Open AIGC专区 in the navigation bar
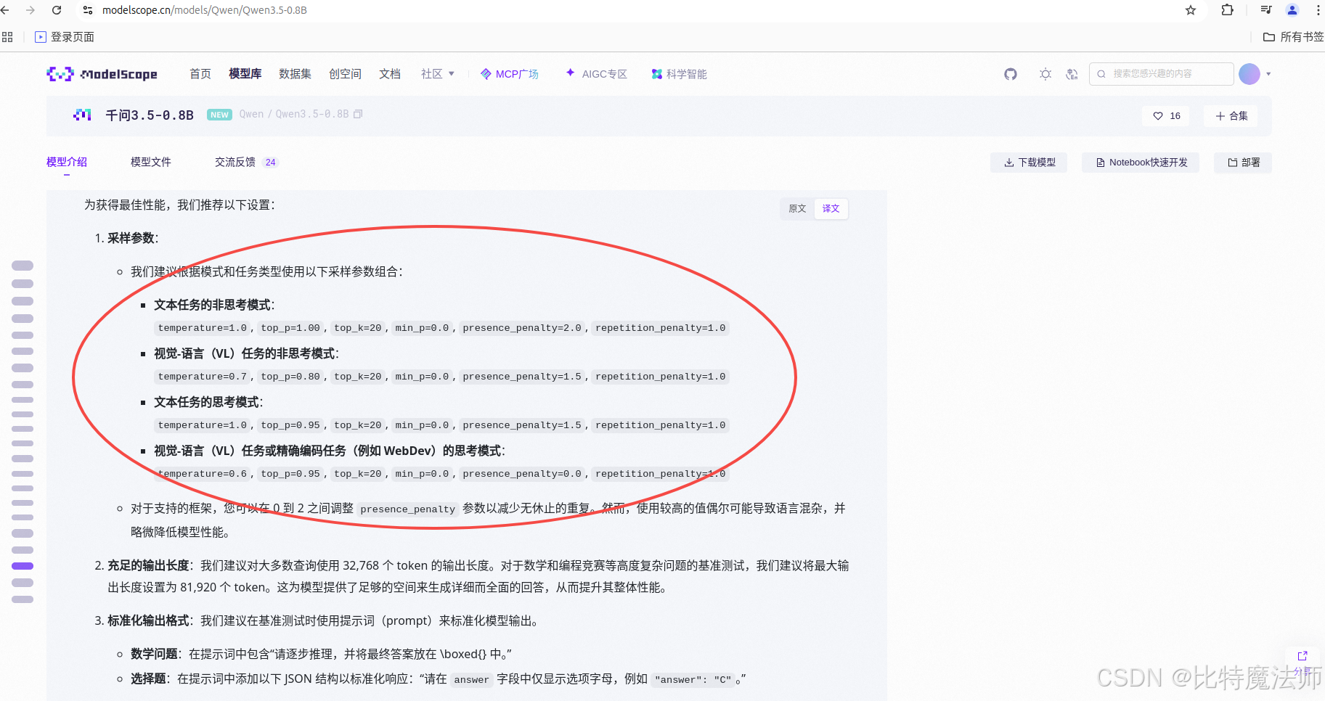The image size is (1325, 701). click(x=596, y=74)
